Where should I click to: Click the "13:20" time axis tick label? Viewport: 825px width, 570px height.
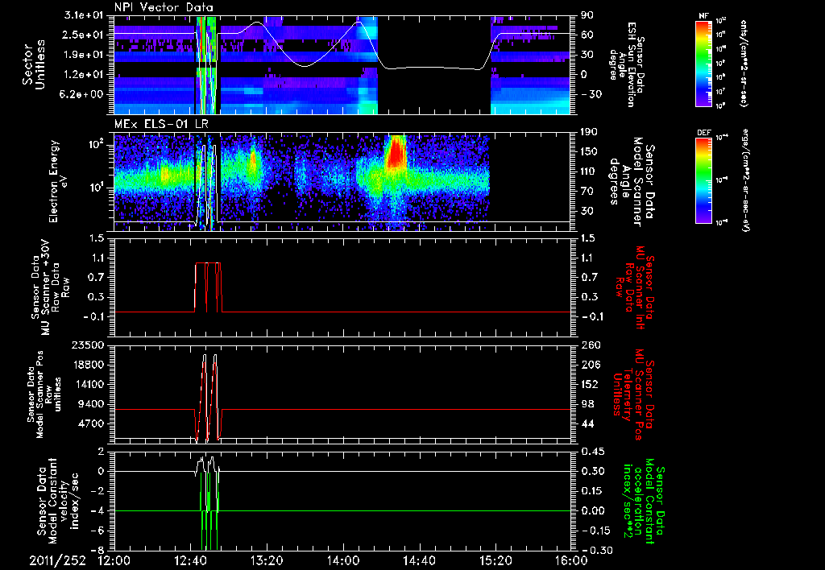click(266, 560)
